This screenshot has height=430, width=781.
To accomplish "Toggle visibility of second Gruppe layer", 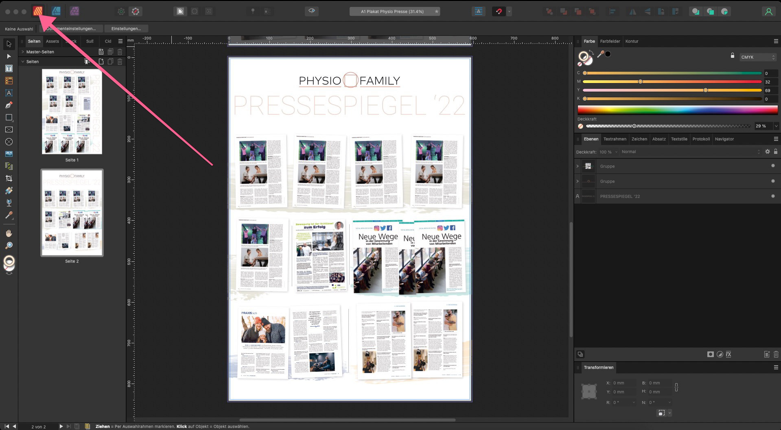I will (773, 181).
